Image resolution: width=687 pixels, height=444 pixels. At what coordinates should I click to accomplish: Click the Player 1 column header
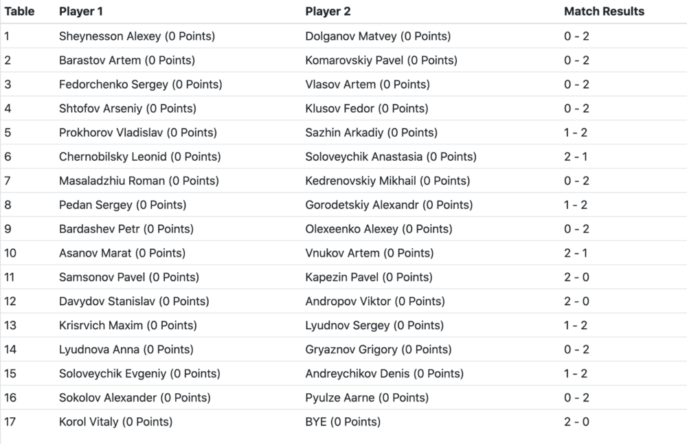pos(82,12)
